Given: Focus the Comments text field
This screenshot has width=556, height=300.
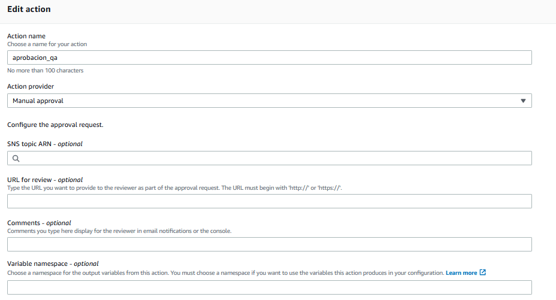Looking at the screenshot, I should 269,244.
